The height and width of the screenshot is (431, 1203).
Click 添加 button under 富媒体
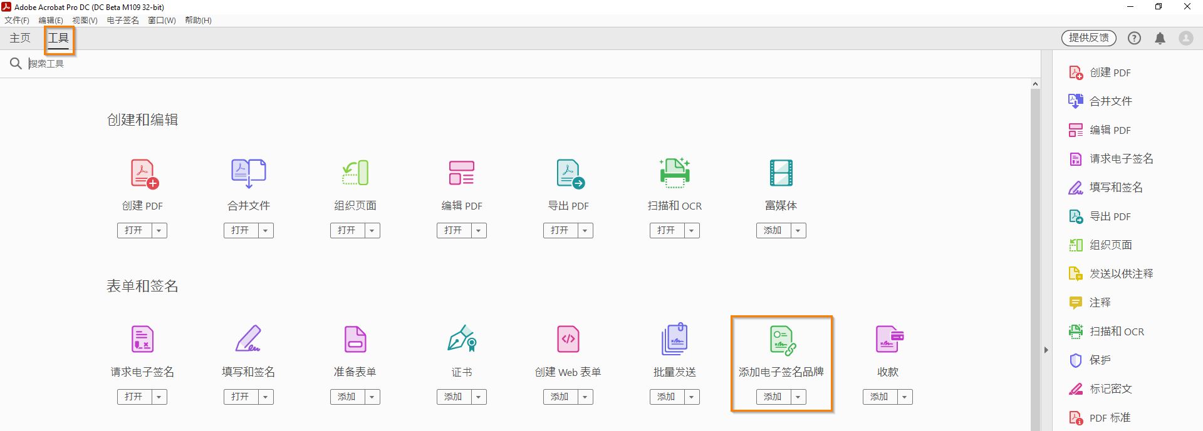click(x=774, y=231)
